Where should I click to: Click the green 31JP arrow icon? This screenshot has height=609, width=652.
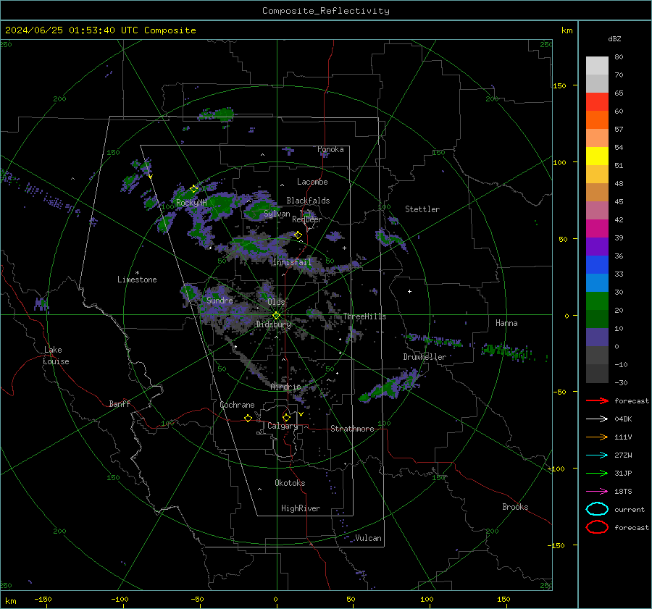[597, 473]
